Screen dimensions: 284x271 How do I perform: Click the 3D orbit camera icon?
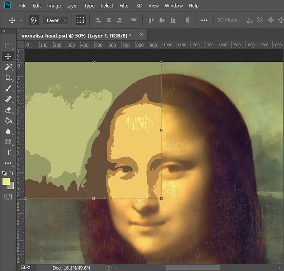[249, 20]
